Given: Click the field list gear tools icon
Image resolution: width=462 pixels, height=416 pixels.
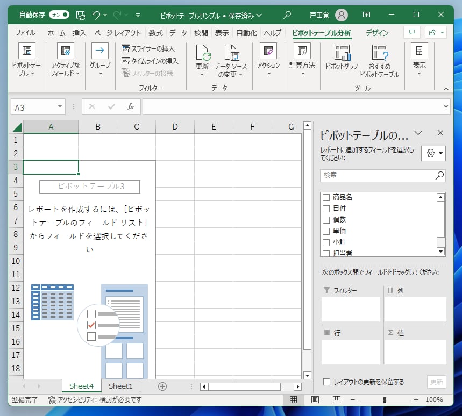Looking at the screenshot, I should click(433, 153).
